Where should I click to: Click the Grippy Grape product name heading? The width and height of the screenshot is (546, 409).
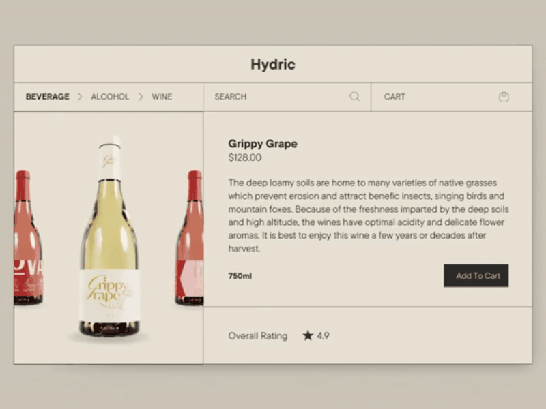(263, 144)
